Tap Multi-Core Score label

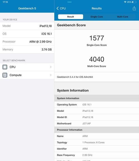pos(97,66)
